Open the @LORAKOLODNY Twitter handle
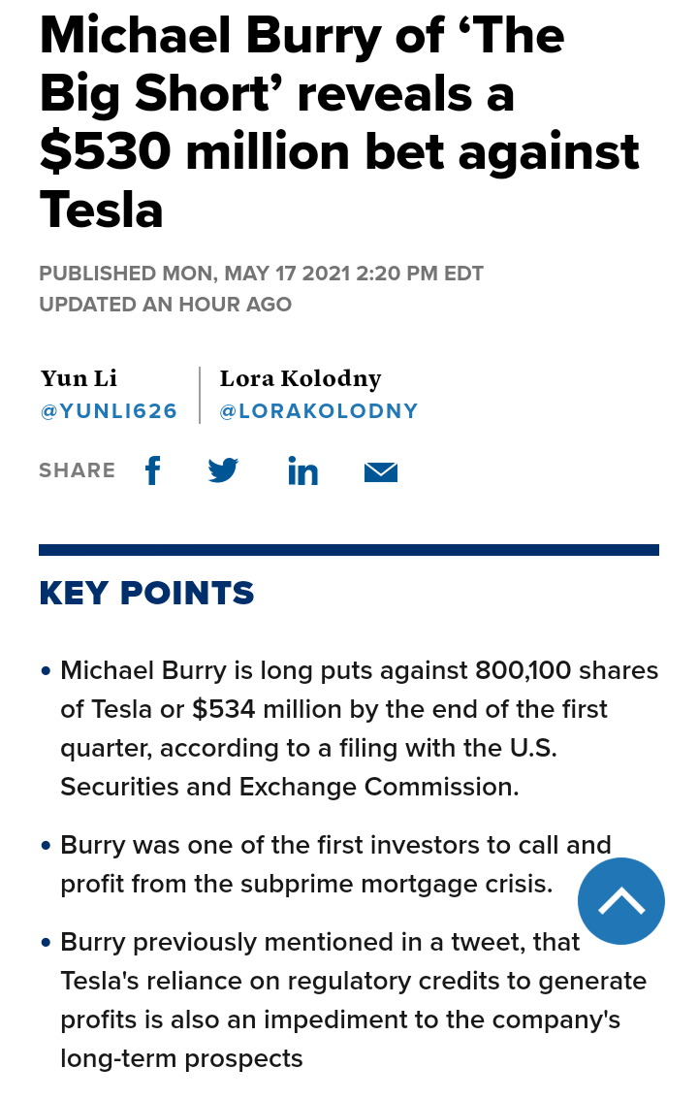The height and width of the screenshot is (1100, 698). tap(319, 411)
